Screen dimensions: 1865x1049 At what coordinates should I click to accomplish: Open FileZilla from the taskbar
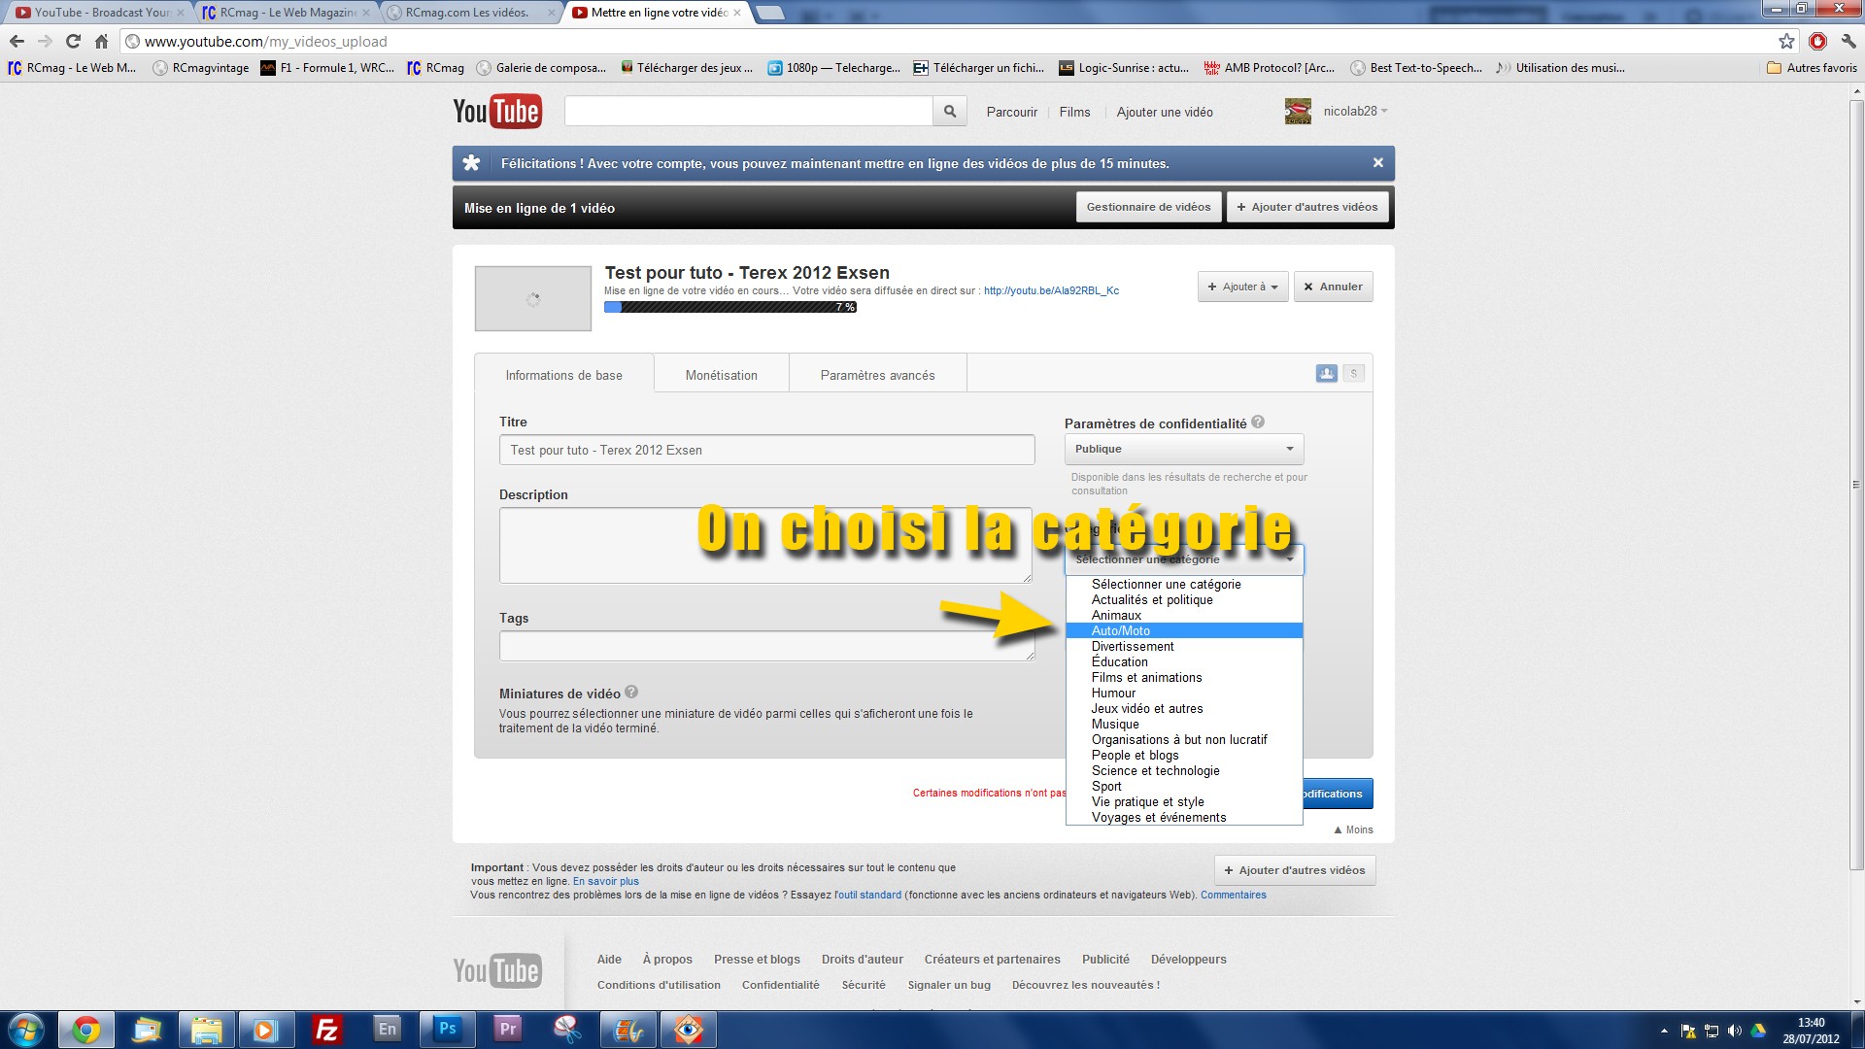coord(327,1030)
